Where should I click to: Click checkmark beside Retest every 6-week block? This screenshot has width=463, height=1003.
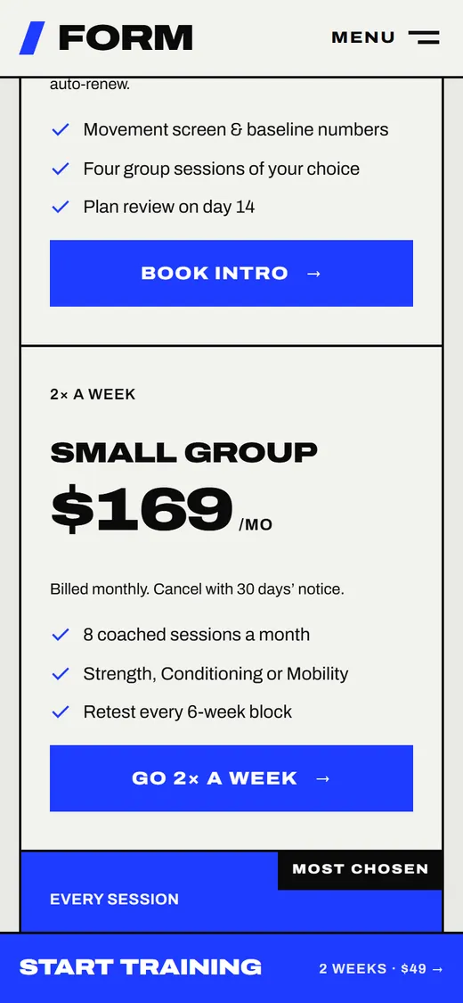(60, 712)
